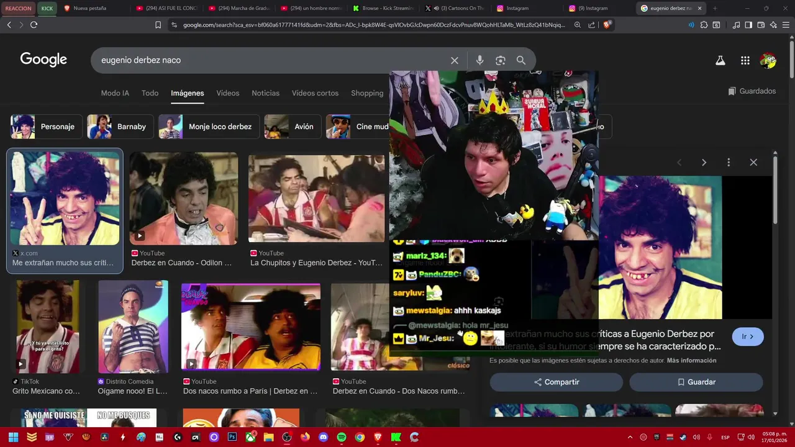Go back with the browser back arrow
Screen dimensions: 795x447
click(x=9, y=25)
